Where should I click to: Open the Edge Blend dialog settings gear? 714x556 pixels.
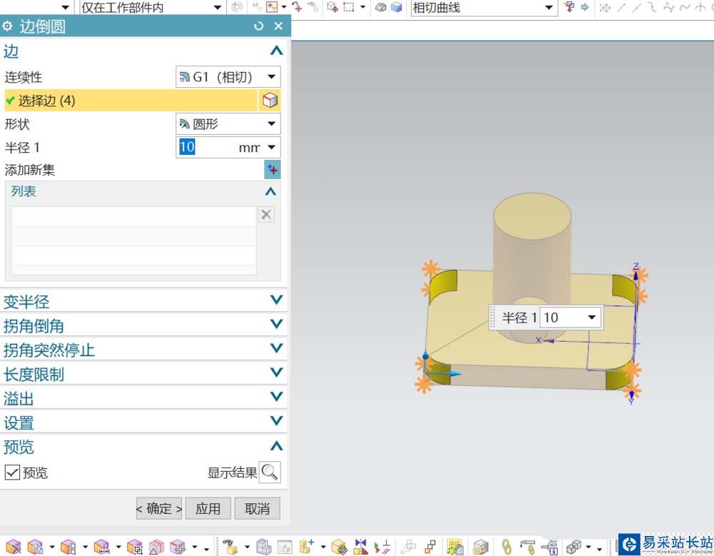(x=7, y=26)
